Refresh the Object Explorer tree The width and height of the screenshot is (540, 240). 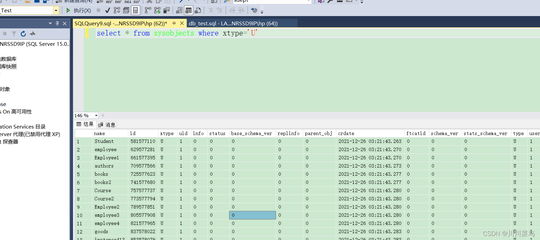[23, 34]
